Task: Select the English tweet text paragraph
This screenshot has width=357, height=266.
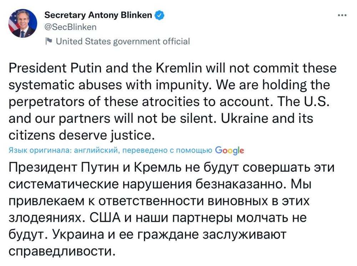Action: pos(171,101)
